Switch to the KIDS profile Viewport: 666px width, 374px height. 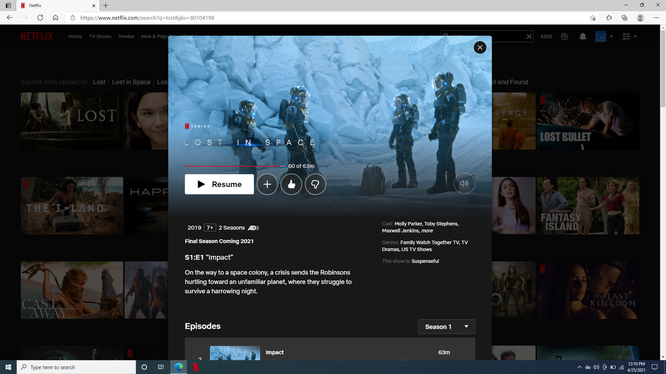(546, 36)
